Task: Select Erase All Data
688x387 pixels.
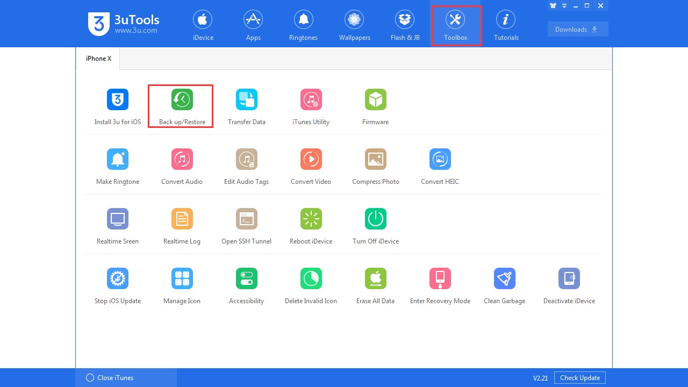Action: pyautogui.click(x=376, y=286)
